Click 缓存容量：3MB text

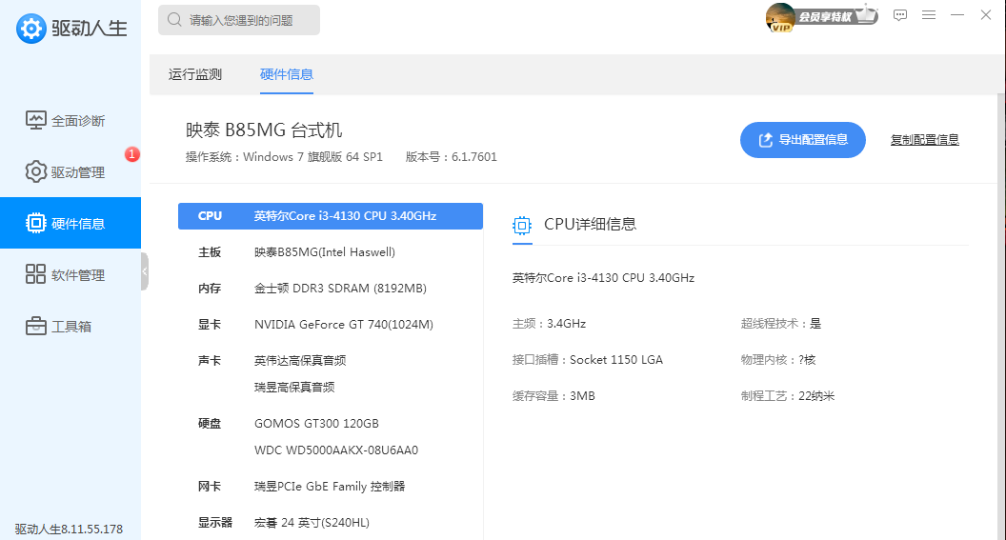(553, 395)
